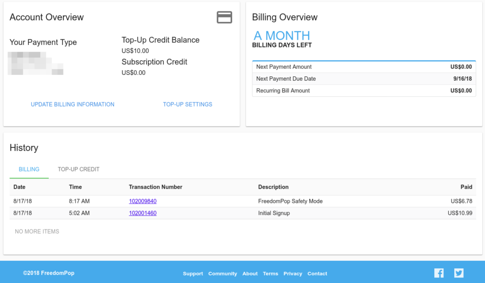Viewport: 485px width, 283px height.
Task: Open transaction number 102001460
Action: coord(143,213)
